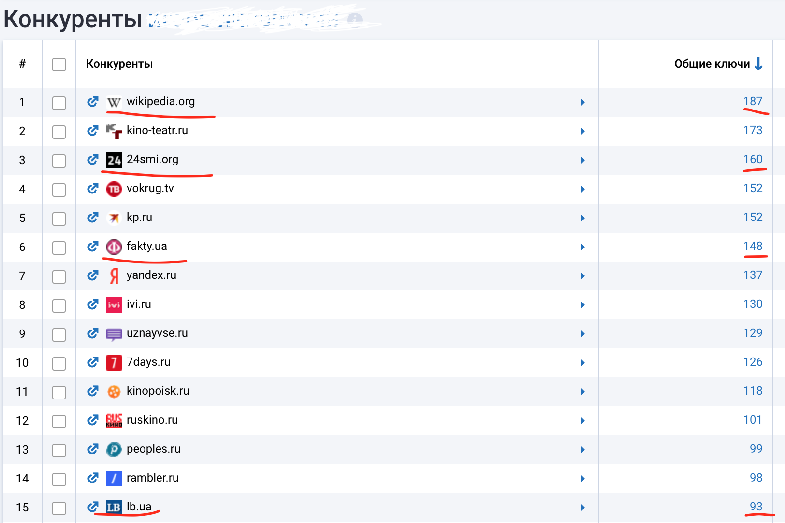Open external link icon for peoples.ru
The image size is (785, 523).
pos(93,449)
